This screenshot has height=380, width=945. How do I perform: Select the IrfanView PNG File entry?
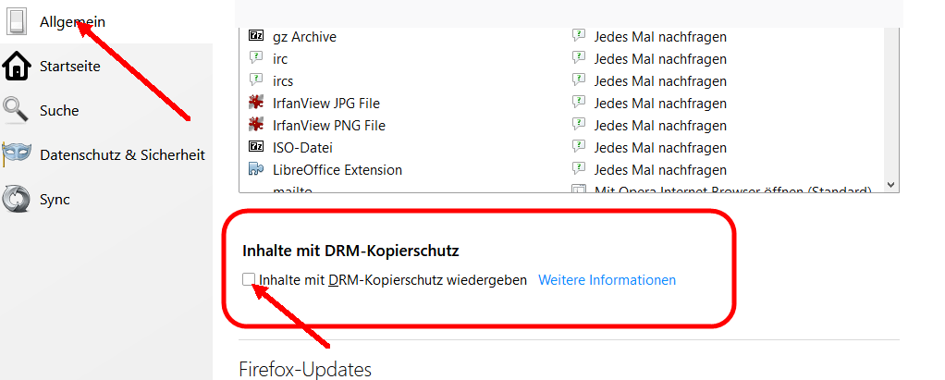point(328,125)
